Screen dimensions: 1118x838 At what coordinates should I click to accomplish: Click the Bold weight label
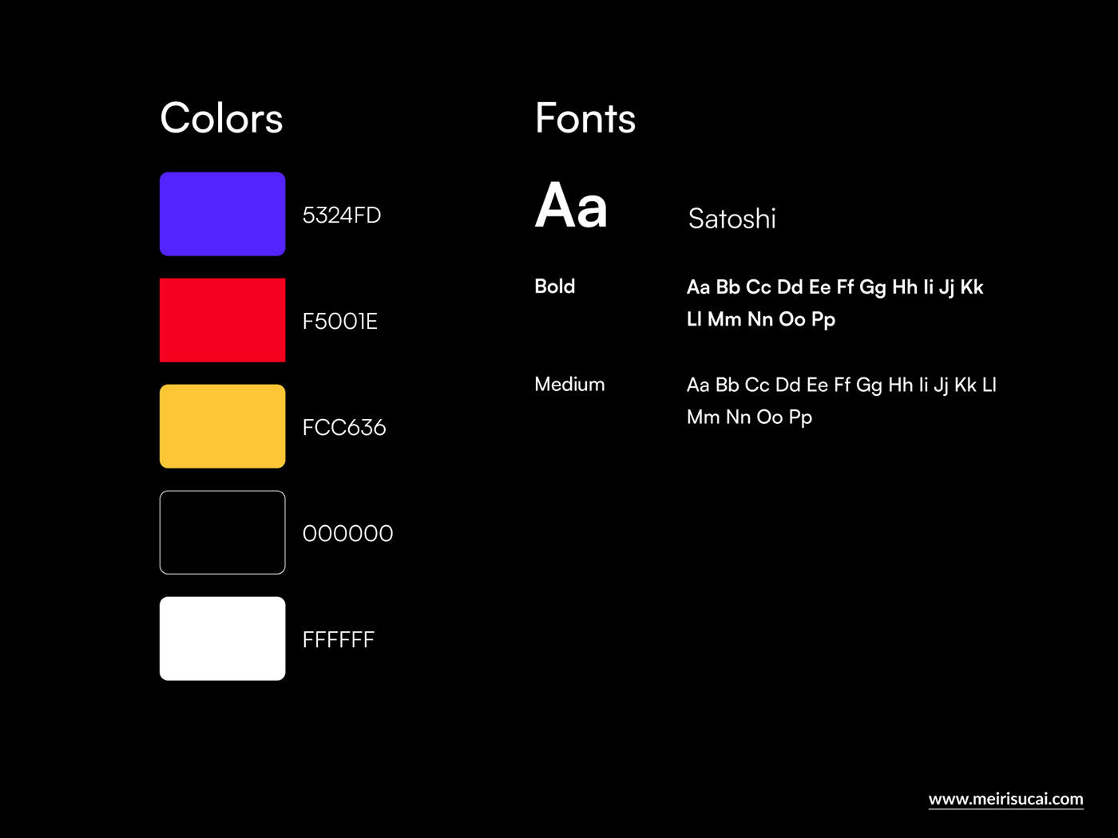pos(554,287)
